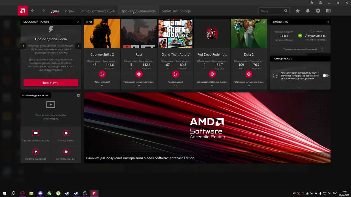Open Multimedia and Capture settings gear
The image size is (351, 197).
coord(78,95)
